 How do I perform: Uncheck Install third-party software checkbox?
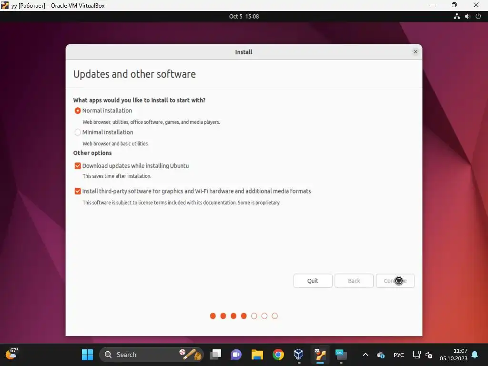[x=78, y=191]
